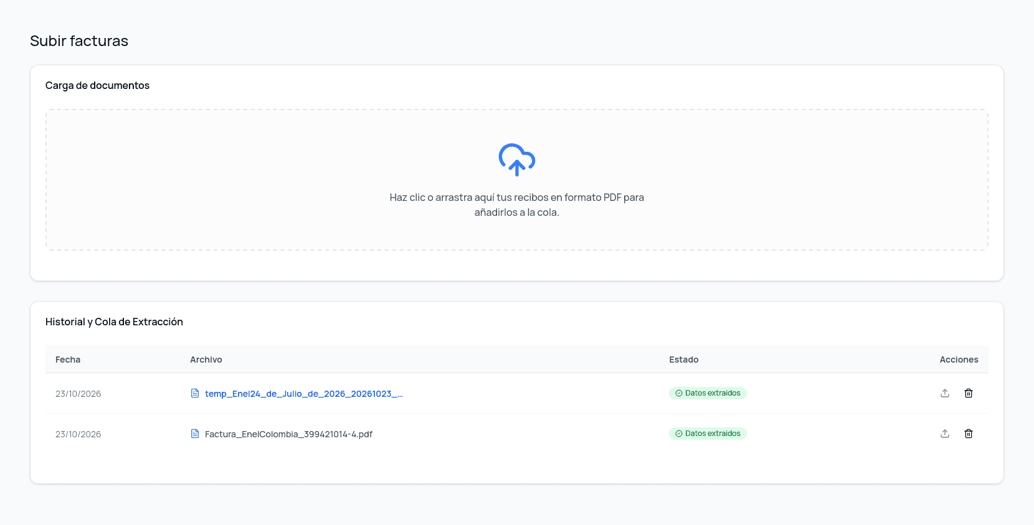Screen dimensions: 1034x525
Task: Select the Factura_EnelColombia_399421014-4.pdf file name
Action: [x=288, y=434]
